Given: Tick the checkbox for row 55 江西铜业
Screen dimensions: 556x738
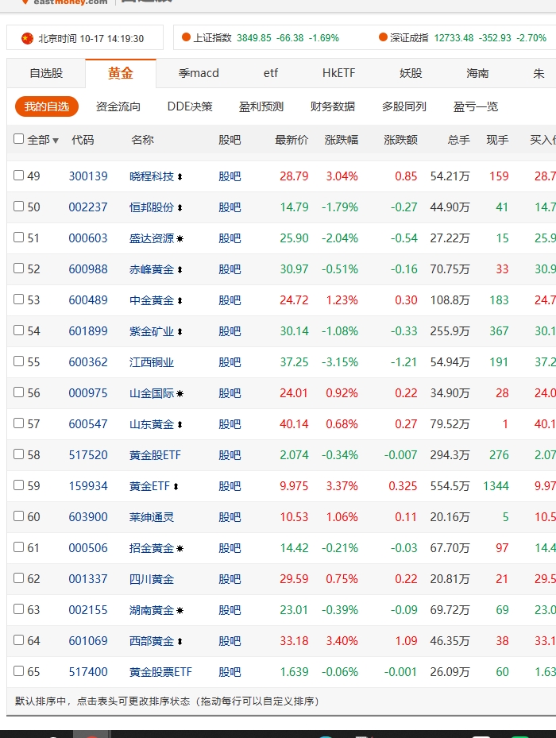Looking at the screenshot, I should click(19, 361).
